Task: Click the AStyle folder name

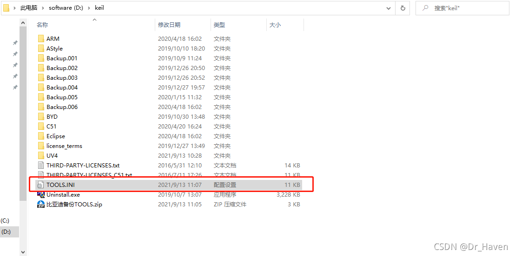Action: [x=54, y=49]
